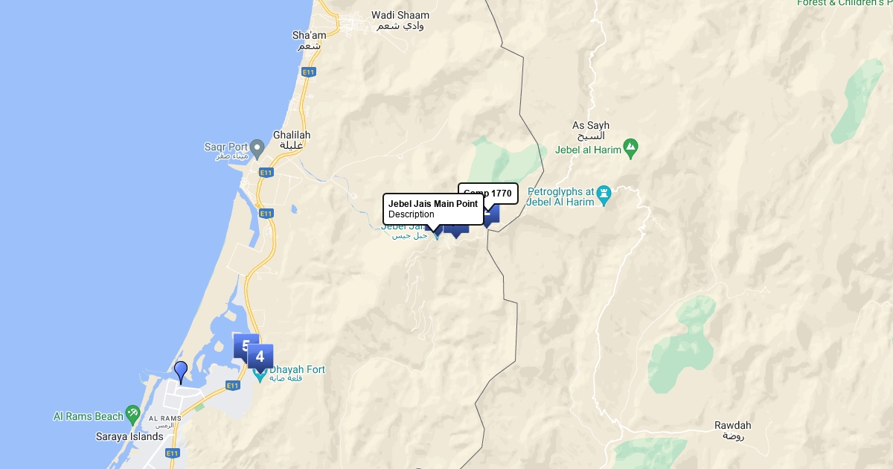The image size is (893, 469).
Task: Click the E11 road shield near Sha'am
Action: pyautogui.click(x=308, y=71)
